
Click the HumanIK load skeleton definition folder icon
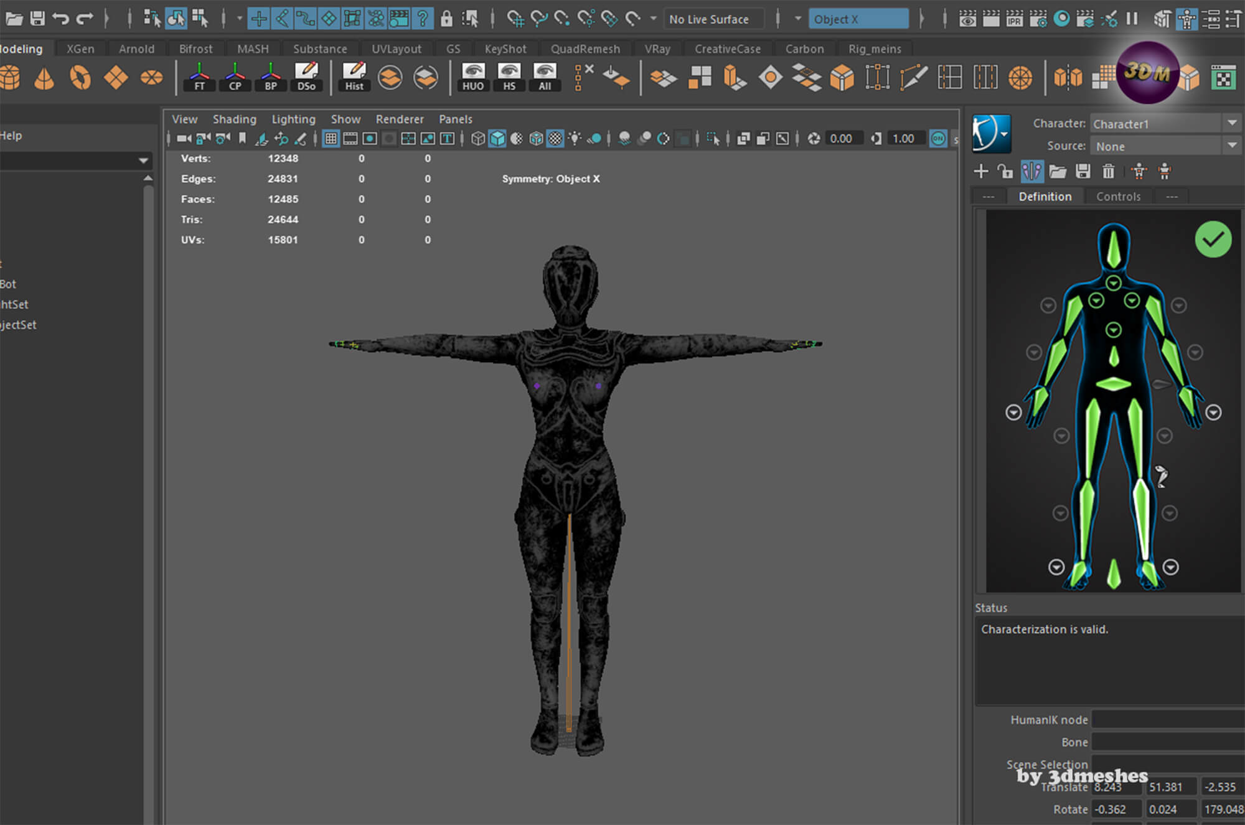tap(1058, 171)
